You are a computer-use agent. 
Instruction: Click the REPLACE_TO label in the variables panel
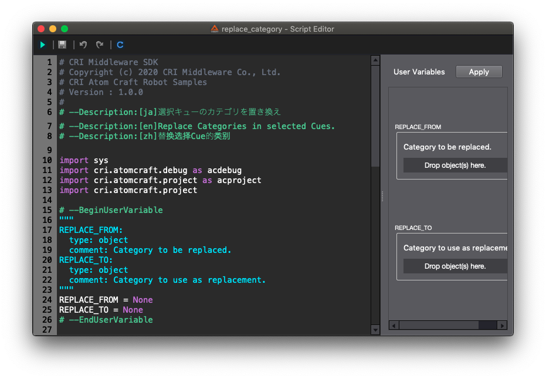413,228
